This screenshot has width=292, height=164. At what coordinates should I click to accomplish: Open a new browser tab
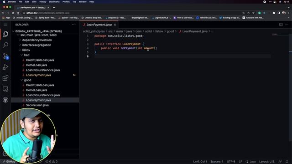(x=54, y=8)
